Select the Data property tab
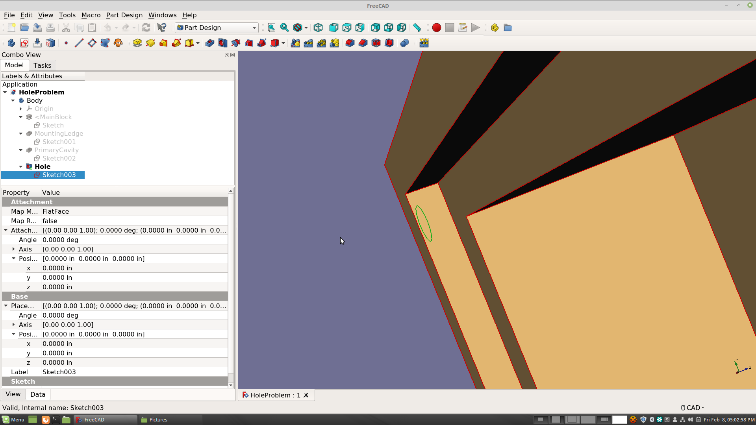The image size is (756, 425). tap(38, 394)
